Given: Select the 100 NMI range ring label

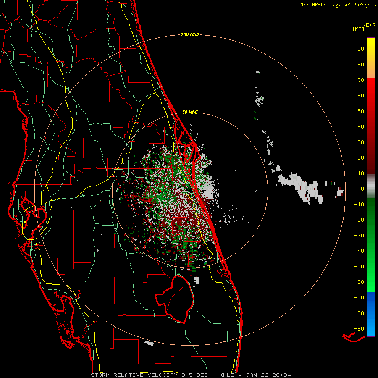Looking at the screenshot, I should tap(190, 34).
